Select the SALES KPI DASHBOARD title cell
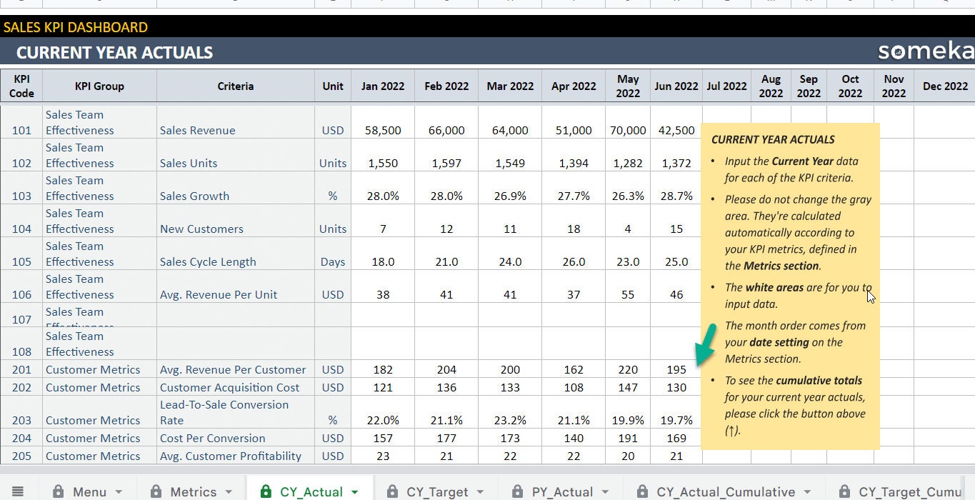This screenshot has height=500, width=975. coord(75,27)
